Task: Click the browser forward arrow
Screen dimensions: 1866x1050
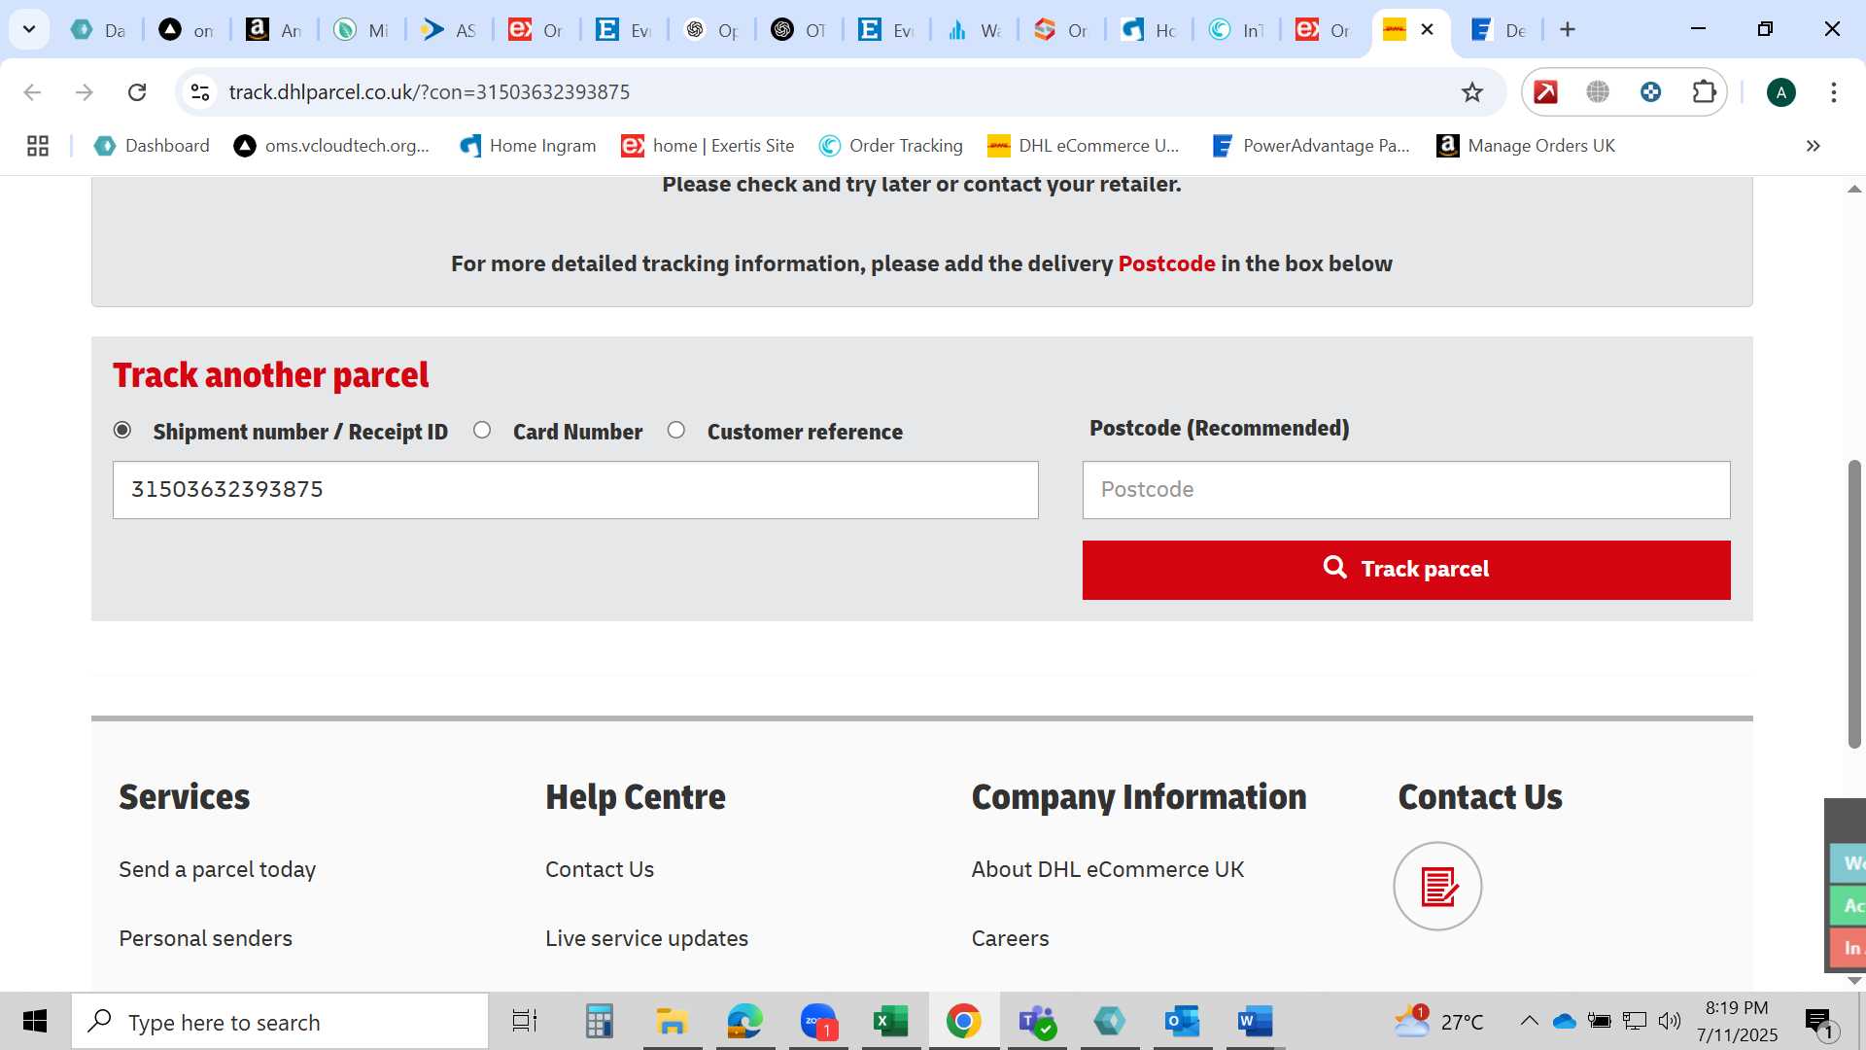Action: [x=85, y=92]
